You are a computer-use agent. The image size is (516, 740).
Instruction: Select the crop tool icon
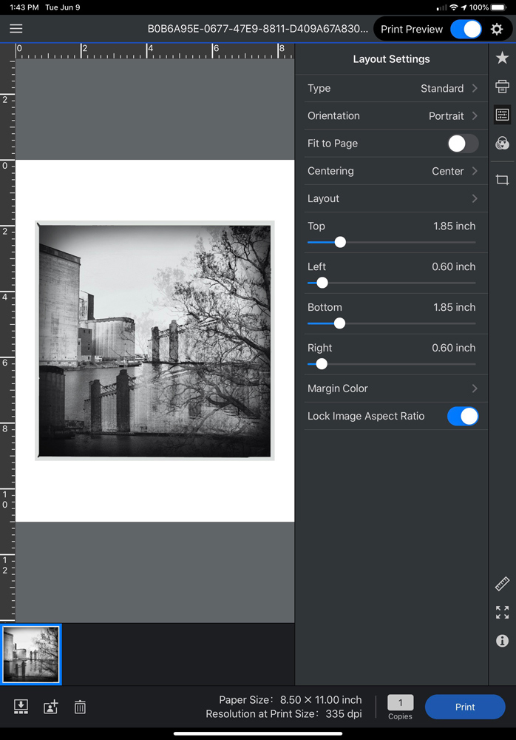(x=502, y=180)
